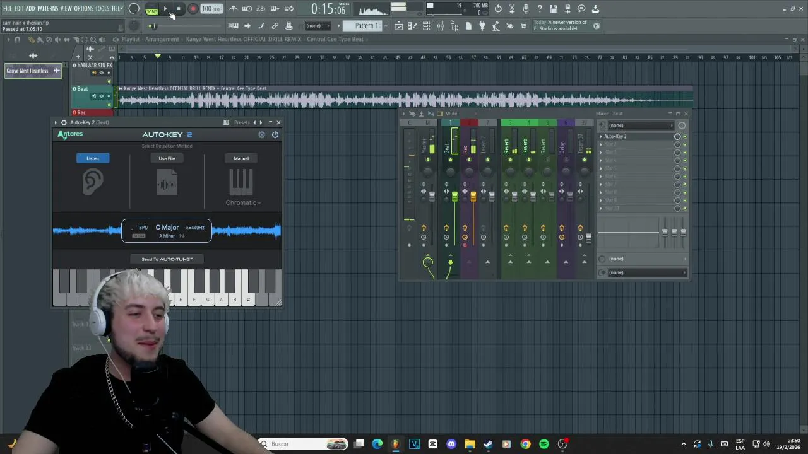Open Auto-Key 2 settings gear
Viewport: 808px width, 454px height.
261,134
